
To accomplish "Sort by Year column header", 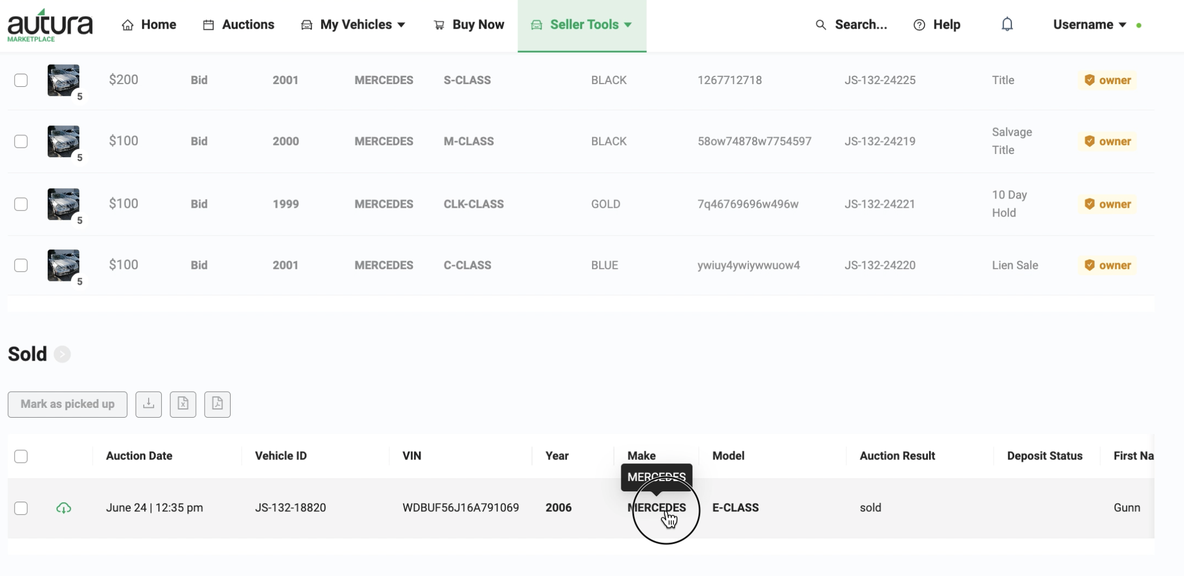I will click(557, 456).
